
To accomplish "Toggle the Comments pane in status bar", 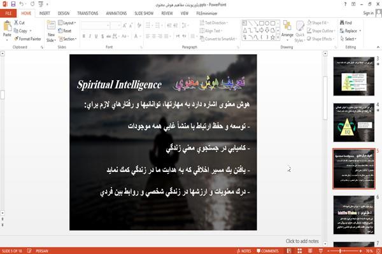I will (267, 251).
